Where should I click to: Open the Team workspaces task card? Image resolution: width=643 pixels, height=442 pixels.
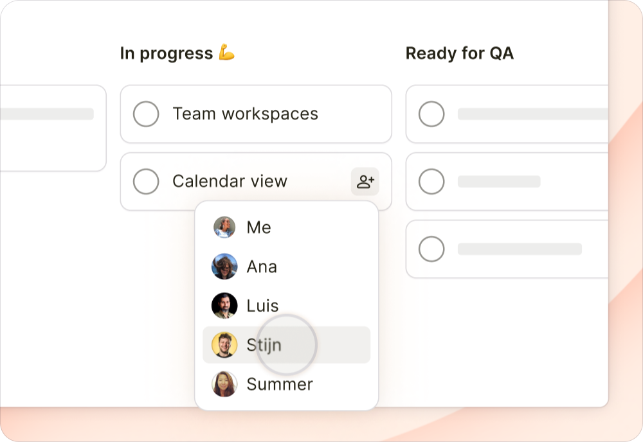(x=255, y=114)
